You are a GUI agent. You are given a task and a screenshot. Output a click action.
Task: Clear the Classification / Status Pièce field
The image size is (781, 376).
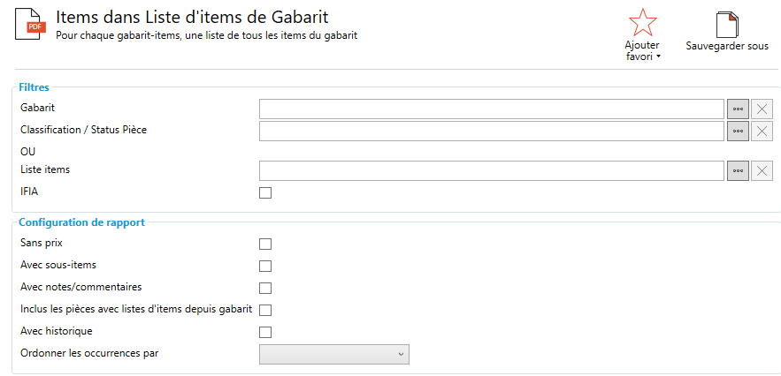762,131
